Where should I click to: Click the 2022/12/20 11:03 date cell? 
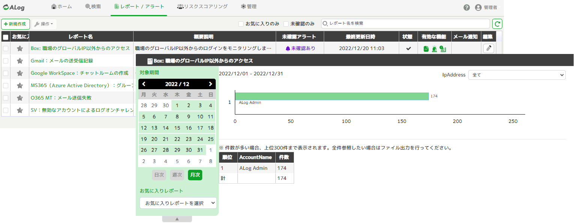(x=361, y=48)
